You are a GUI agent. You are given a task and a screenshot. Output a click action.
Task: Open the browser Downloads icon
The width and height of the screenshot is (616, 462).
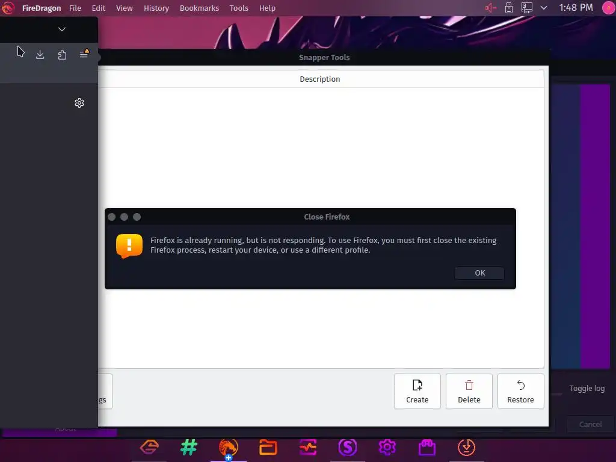click(40, 54)
